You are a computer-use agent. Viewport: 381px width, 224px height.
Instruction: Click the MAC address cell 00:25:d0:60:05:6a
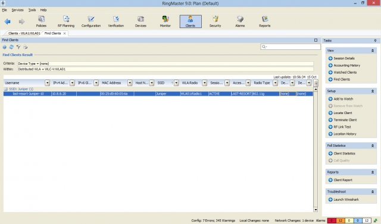117,93
